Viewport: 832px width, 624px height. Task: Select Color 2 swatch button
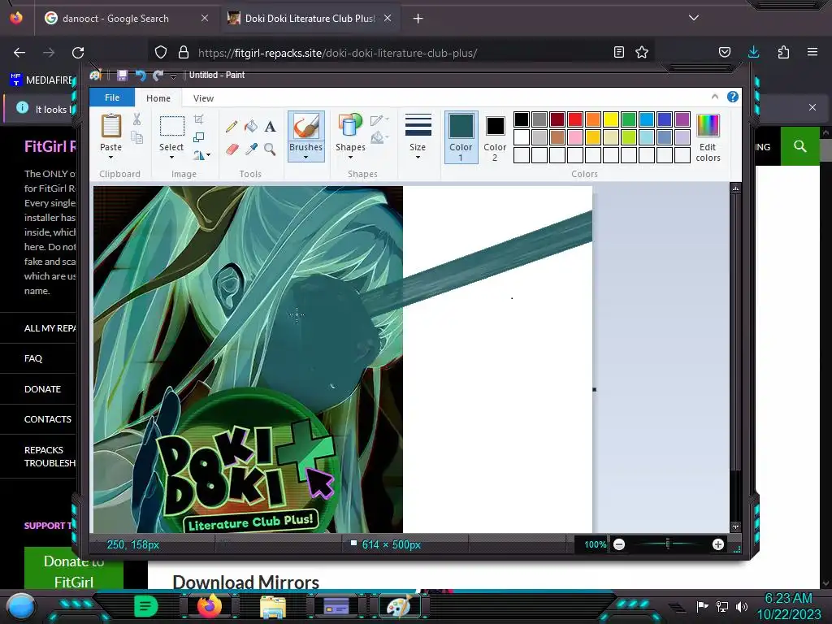495,136
